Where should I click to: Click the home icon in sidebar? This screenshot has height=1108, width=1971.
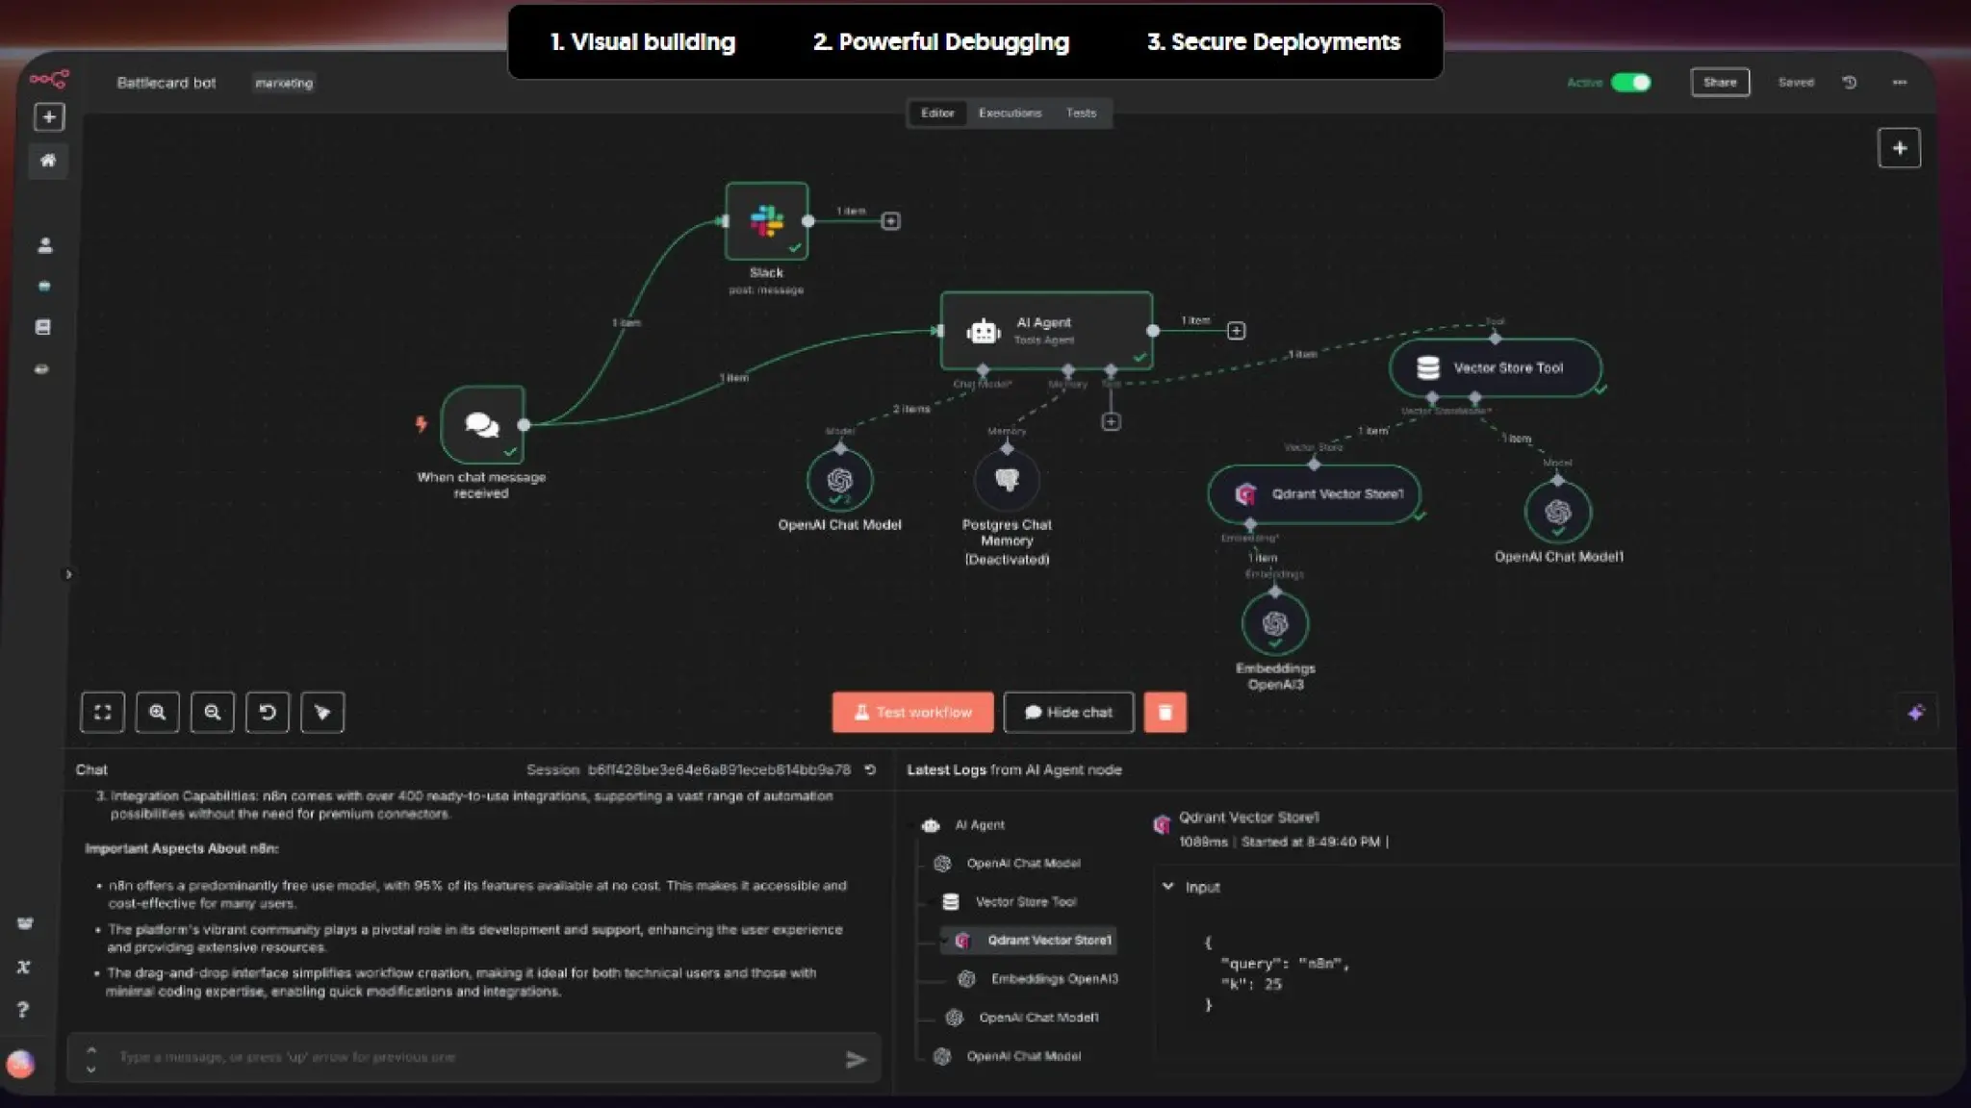[x=48, y=161]
